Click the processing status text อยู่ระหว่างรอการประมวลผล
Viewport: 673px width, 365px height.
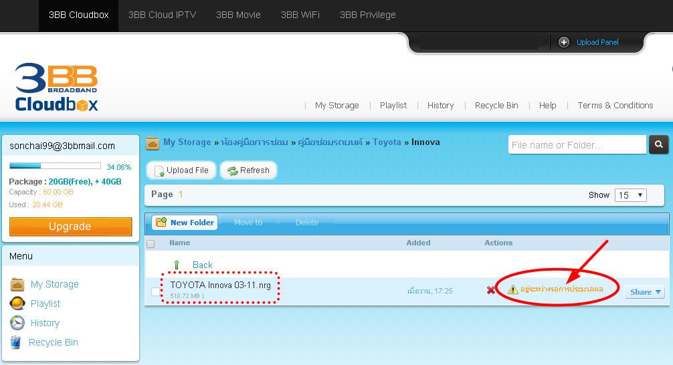point(562,289)
